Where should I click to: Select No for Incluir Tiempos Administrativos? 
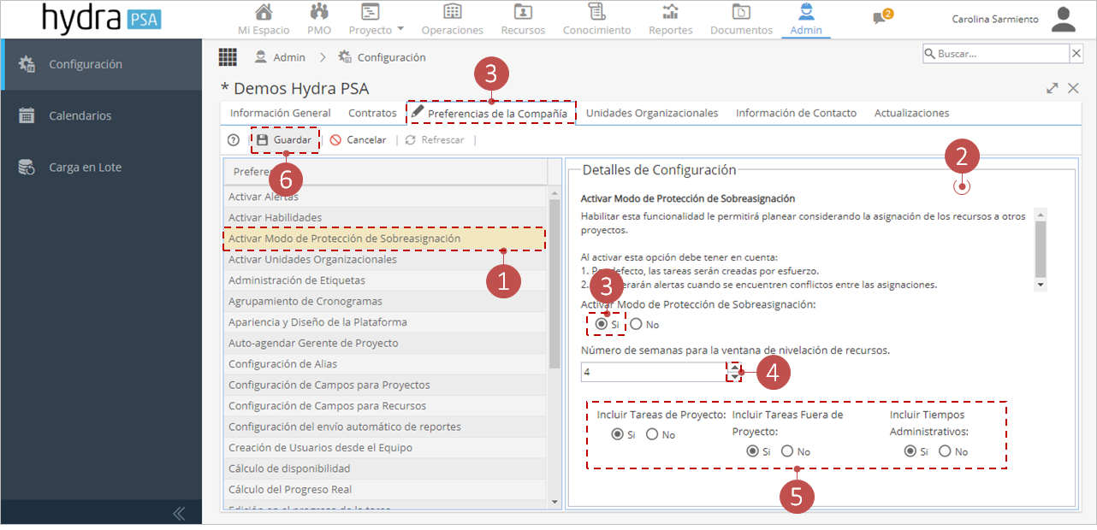tap(945, 451)
